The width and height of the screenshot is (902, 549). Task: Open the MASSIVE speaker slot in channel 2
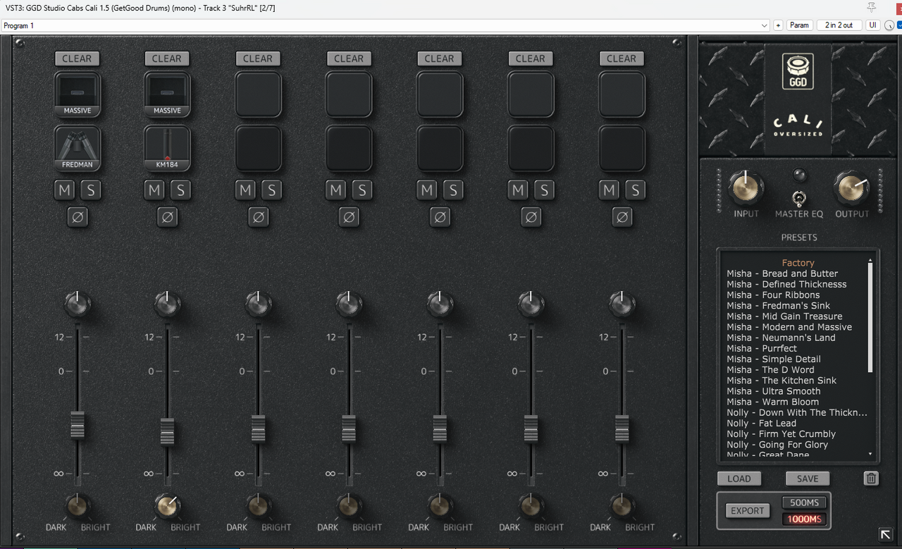point(167,94)
